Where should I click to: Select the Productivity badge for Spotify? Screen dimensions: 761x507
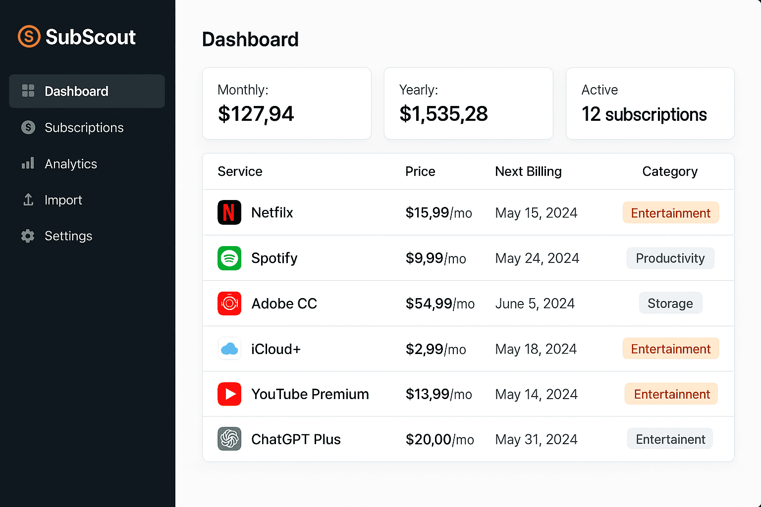pos(670,258)
